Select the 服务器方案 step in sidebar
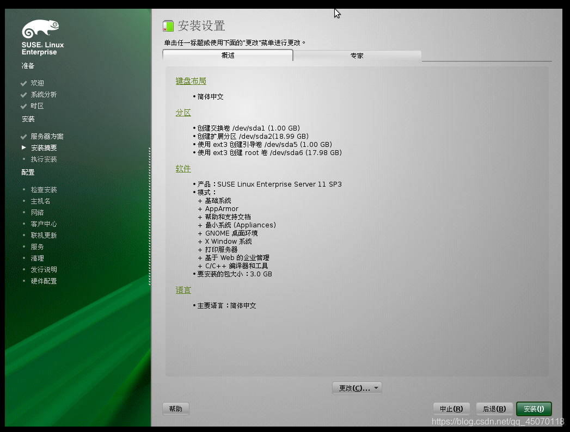Viewport: 570px width, 432px height. click(x=47, y=136)
